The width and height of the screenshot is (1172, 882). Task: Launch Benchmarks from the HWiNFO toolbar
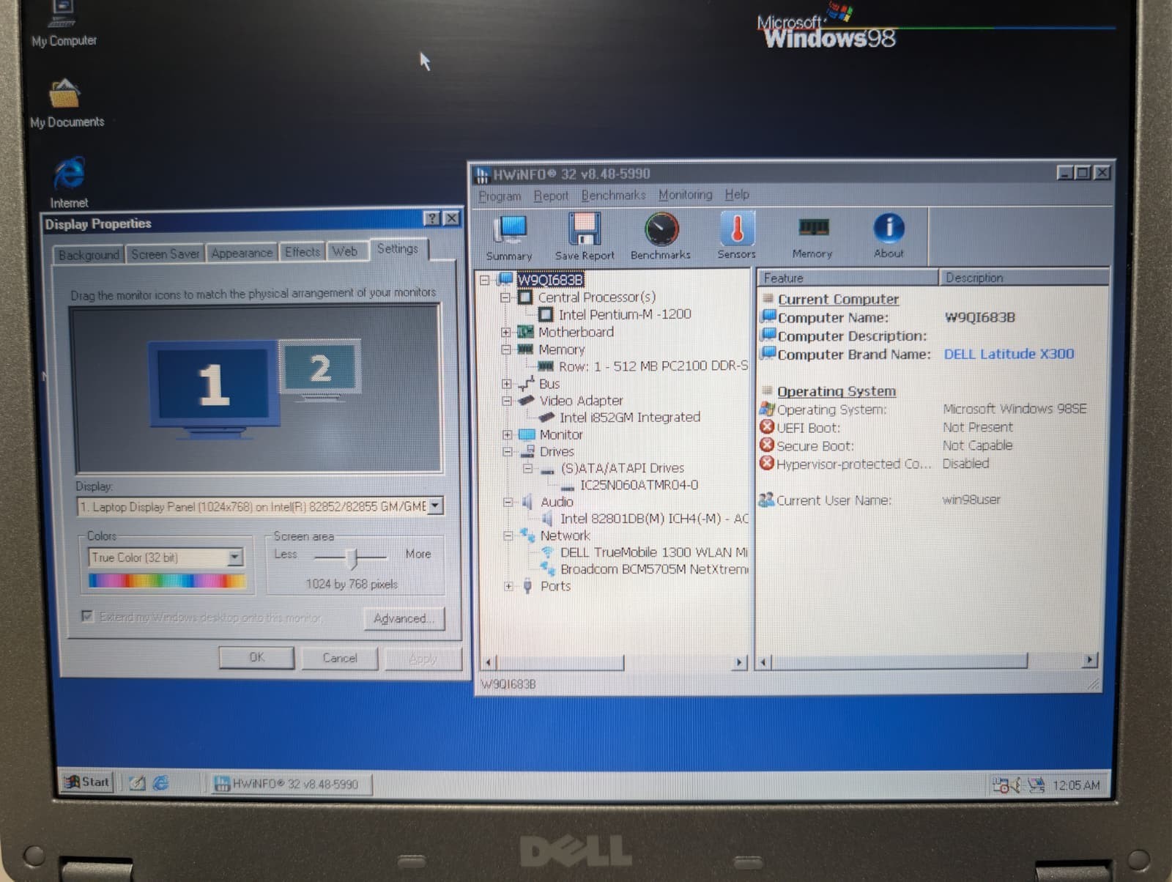pyautogui.click(x=661, y=236)
